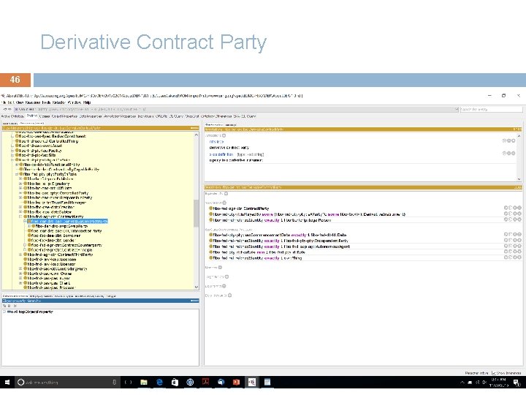
Task: Edit the rdfs:label annotation
Action: (x=513, y=140)
